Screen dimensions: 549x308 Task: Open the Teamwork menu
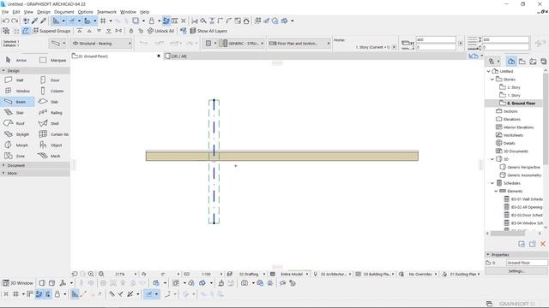(106, 12)
